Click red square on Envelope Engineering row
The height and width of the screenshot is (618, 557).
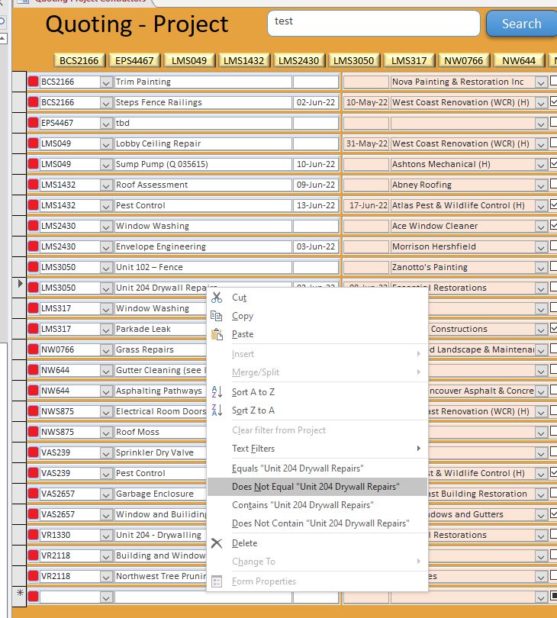click(x=33, y=246)
